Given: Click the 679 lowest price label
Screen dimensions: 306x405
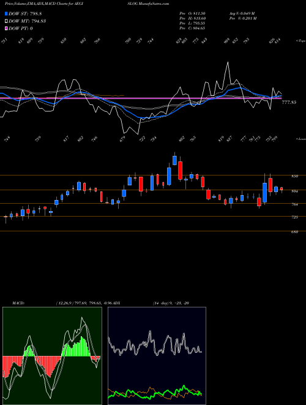Looking at the screenshot, I should [123, 138].
